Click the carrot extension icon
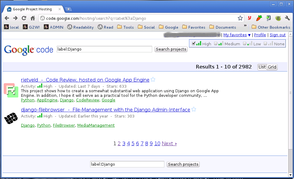Viewport: 294px width, 179px height. 259,18
